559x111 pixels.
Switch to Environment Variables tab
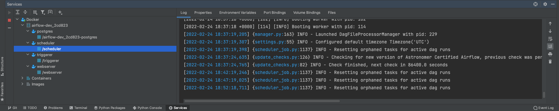238,13
